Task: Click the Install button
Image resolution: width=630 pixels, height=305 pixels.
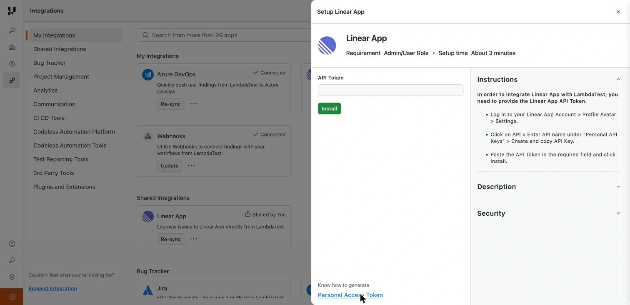Action: tap(330, 108)
